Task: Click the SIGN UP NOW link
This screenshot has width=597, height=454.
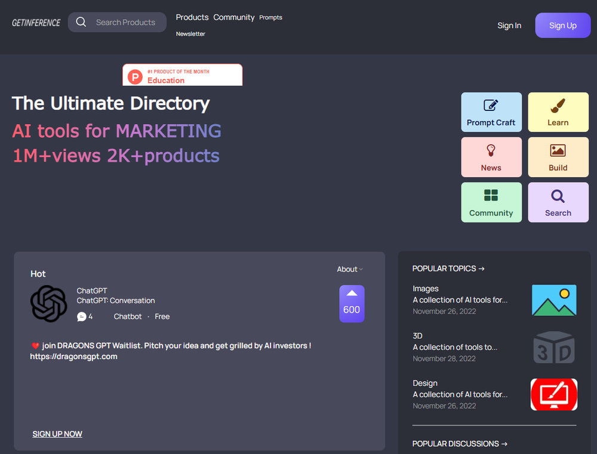Action: click(57, 434)
